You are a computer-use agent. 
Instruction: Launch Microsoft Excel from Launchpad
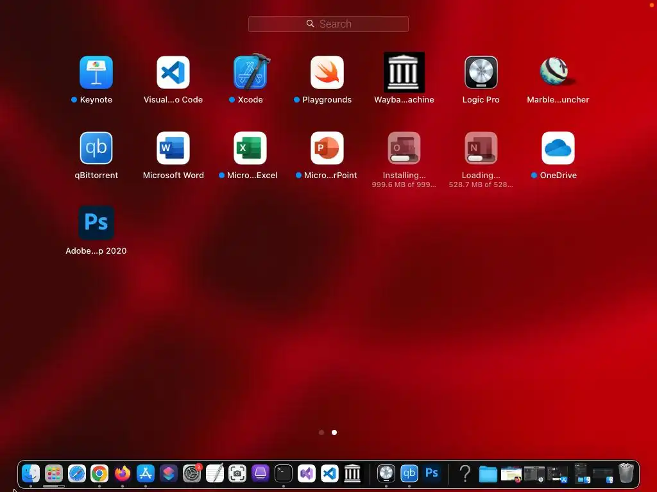(250, 148)
